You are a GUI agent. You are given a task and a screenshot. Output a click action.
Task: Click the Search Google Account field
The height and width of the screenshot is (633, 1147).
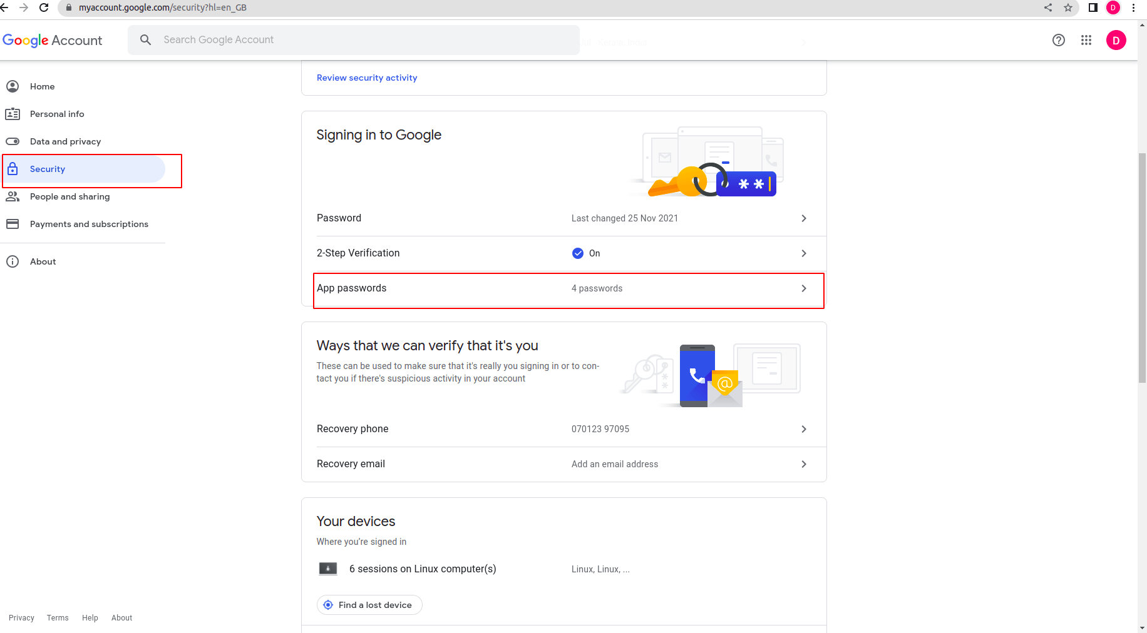354,40
